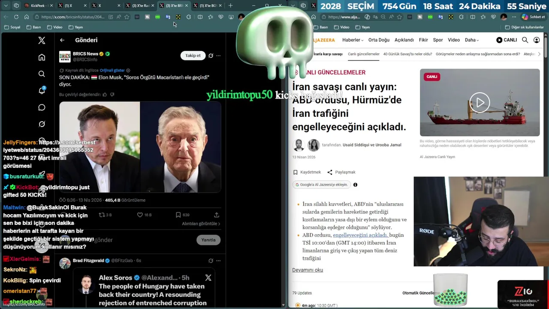Share the BRICS News post
Screen dimensions: 549x309
pos(217,215)
